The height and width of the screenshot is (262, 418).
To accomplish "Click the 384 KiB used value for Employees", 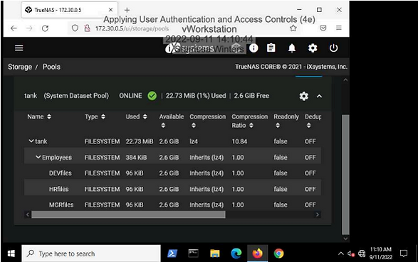I will 136,158.
